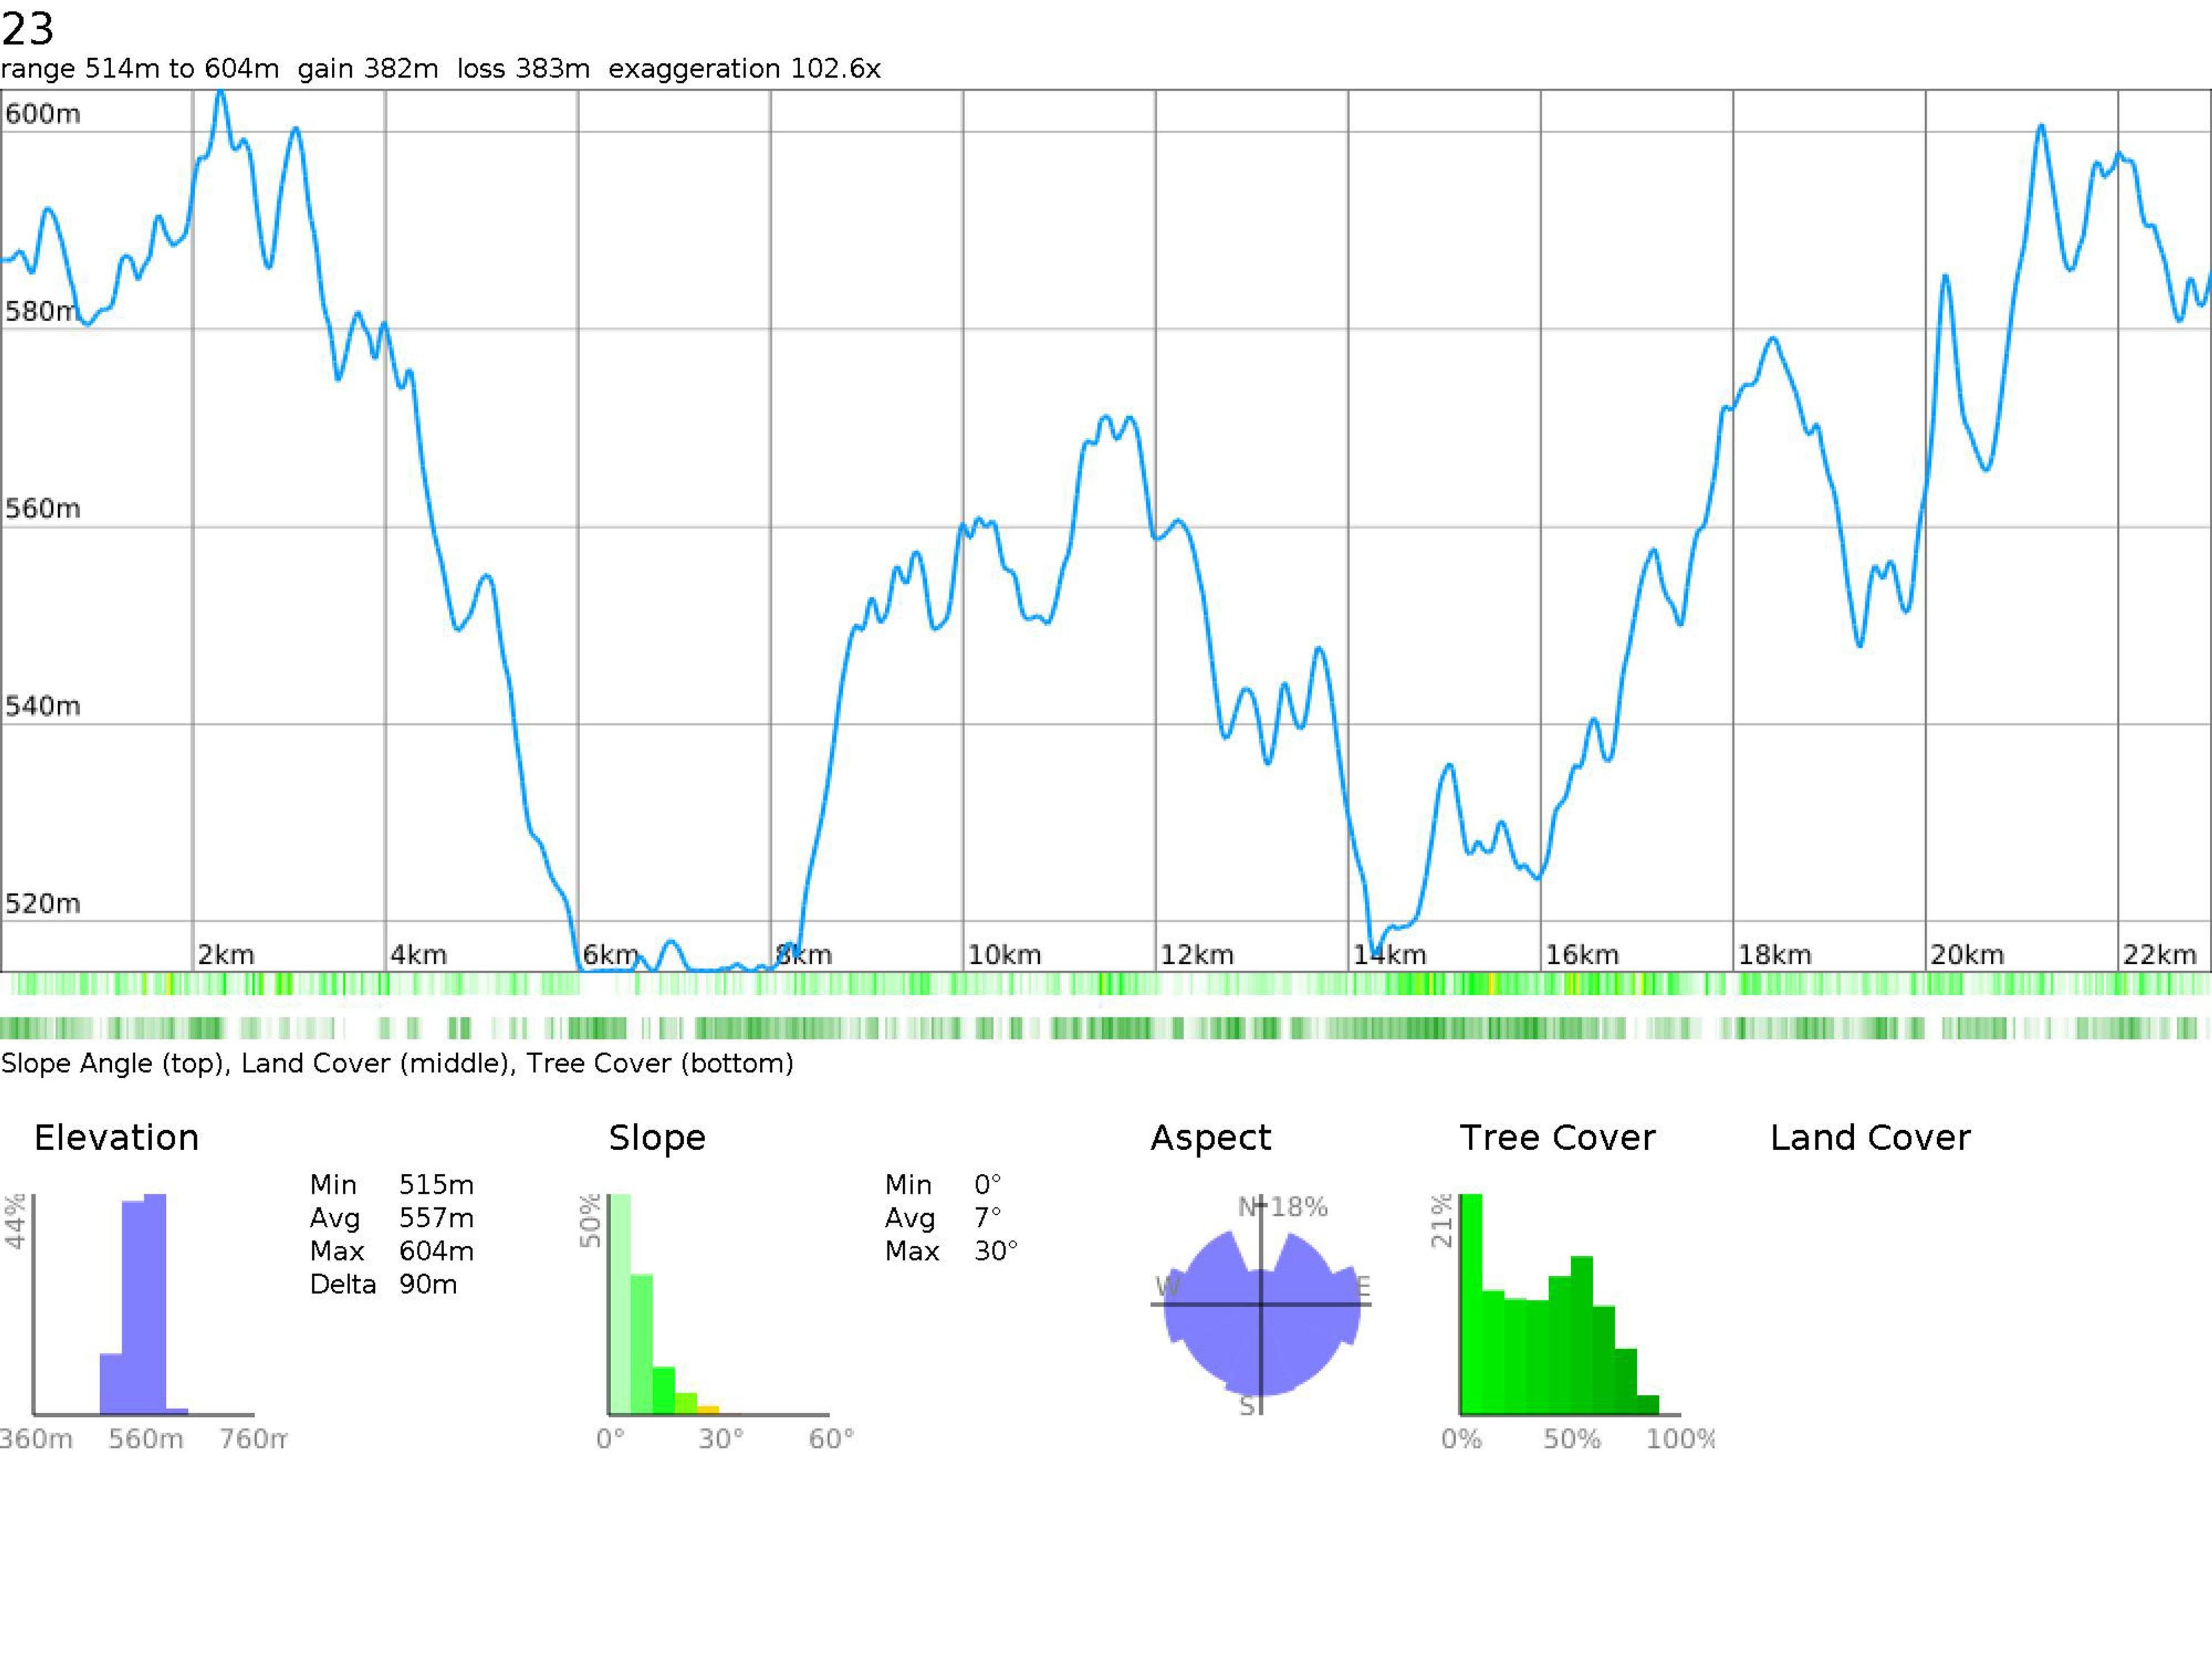Click the elevation Max 604m value

click(436, 1251)
